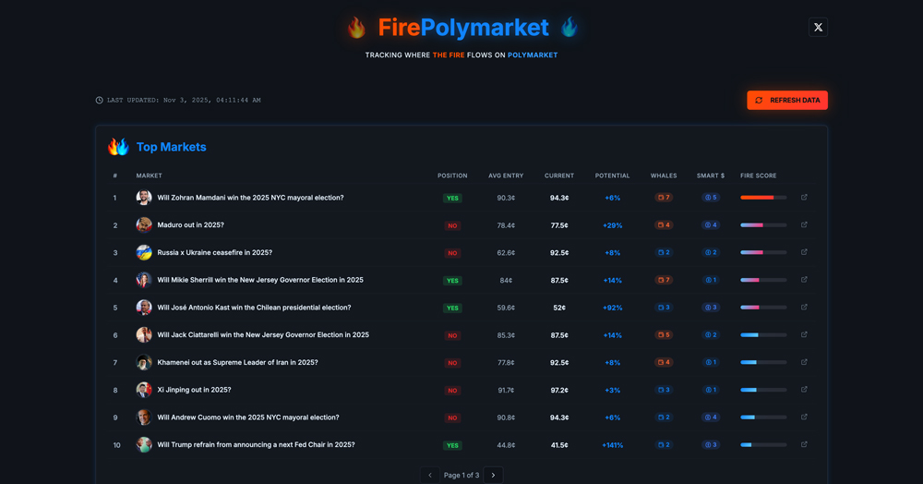Open external link for Xi Jinping out market
Image resolution: width=923 pixels, height=484 pixels.
click(x=804, y=390)
